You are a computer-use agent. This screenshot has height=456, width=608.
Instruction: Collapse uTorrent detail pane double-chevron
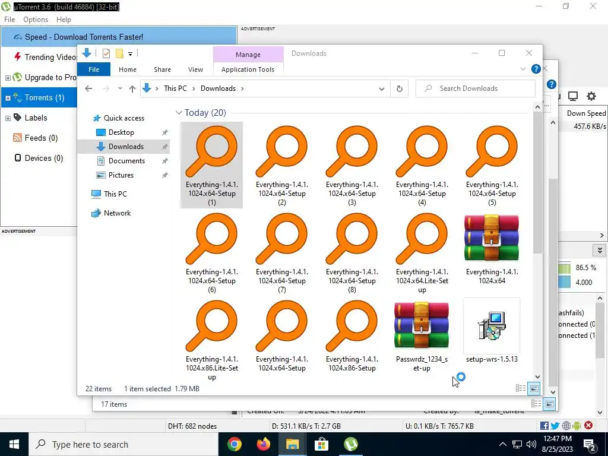pos(600,250)
